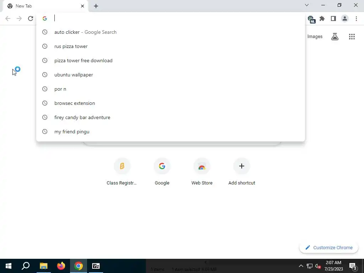Open the Chrome three-dot menu
The image size is (364, 273).
click(356, 18)
